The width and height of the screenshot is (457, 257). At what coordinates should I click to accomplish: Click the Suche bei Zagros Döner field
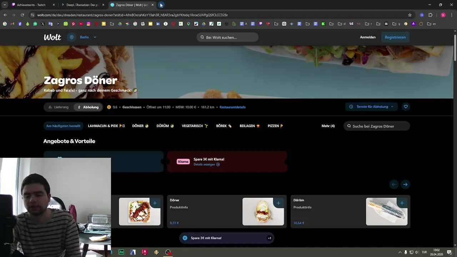pyautogui.click(x=377, y=126)
